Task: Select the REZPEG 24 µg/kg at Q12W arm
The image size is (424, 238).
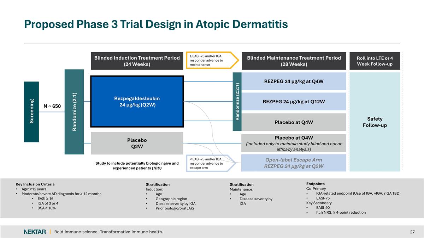Action: (x=294, y=102)
